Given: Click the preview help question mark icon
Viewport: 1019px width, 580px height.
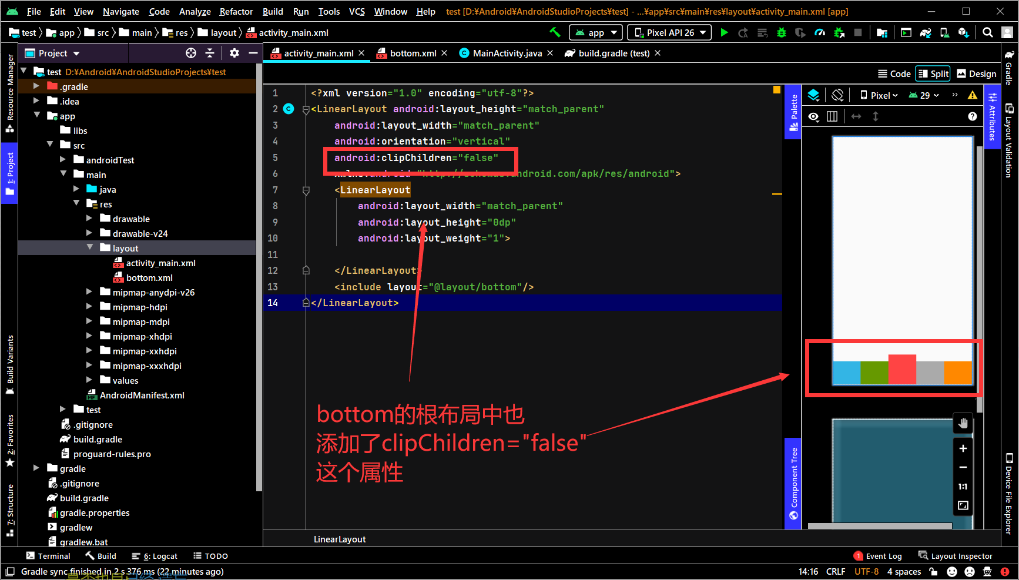Looking at the screenshot, I should (973, 116).
